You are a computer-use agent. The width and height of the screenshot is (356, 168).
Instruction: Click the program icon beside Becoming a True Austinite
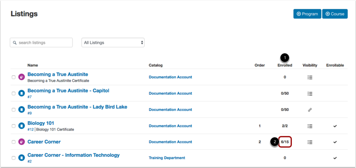[22, 77]
